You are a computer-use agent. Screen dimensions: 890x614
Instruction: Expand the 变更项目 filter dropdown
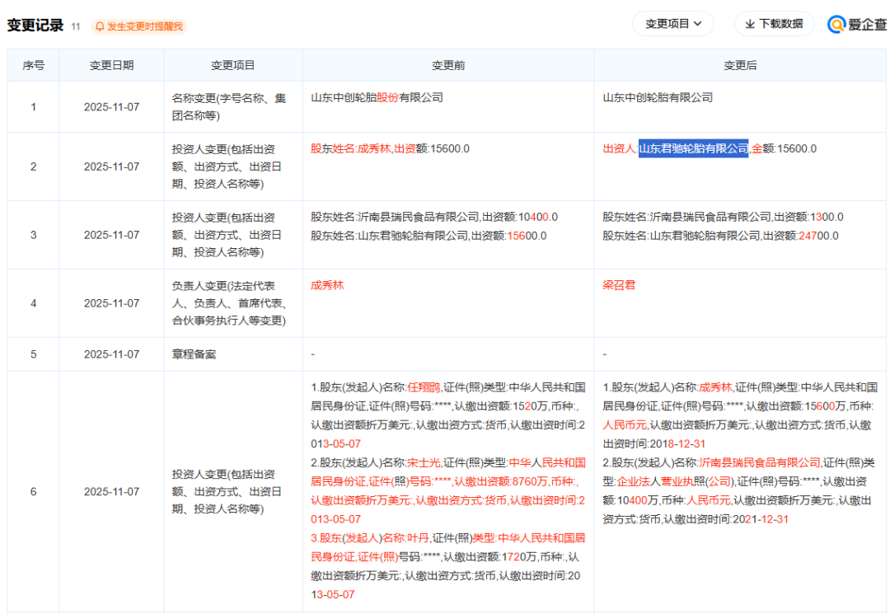click(x=672, y=24)
